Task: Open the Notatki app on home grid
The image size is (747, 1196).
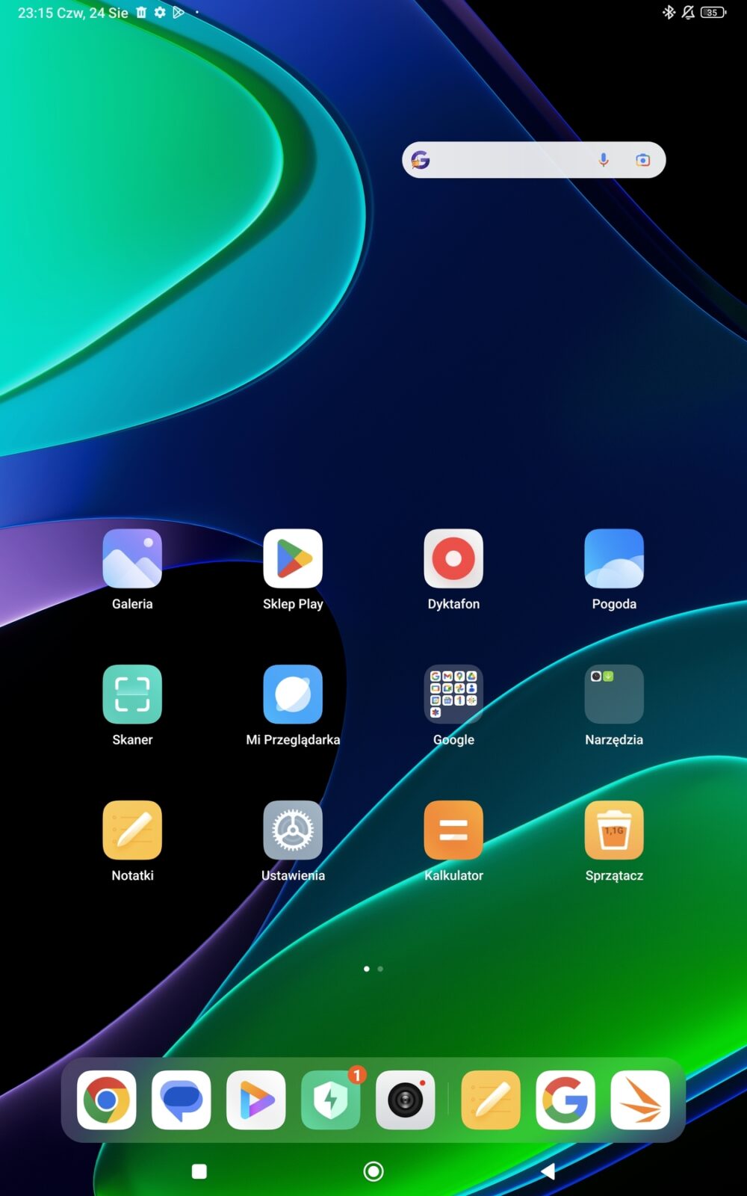Action: [132, 830]
